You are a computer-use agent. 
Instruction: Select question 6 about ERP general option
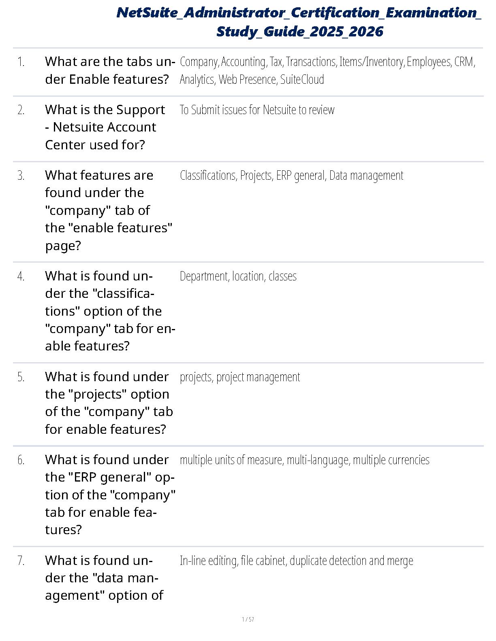(110, 495)
